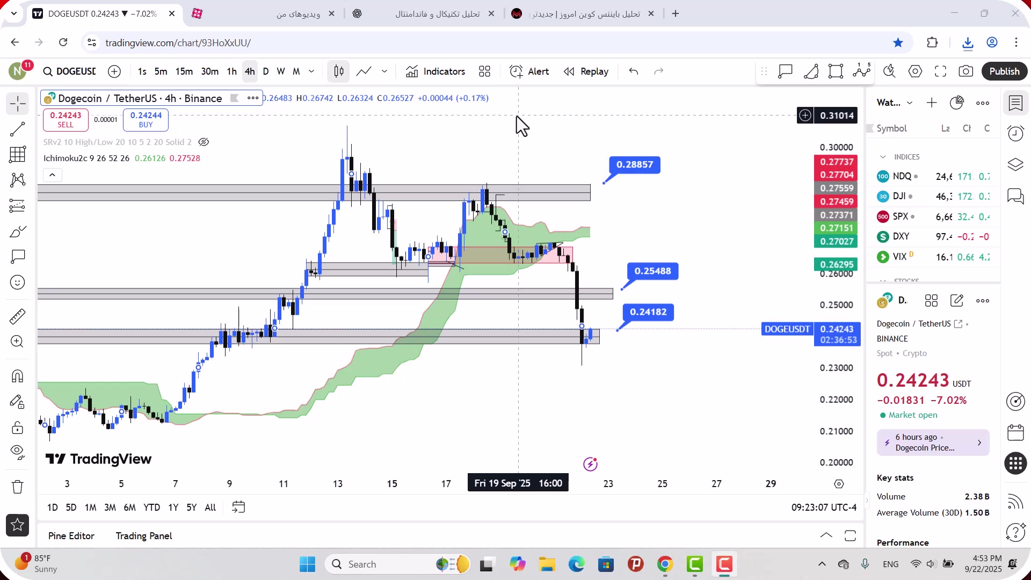Select the 1D date range
The height and width of the screenshot is (580, 1031).
[x=52, y=508]
